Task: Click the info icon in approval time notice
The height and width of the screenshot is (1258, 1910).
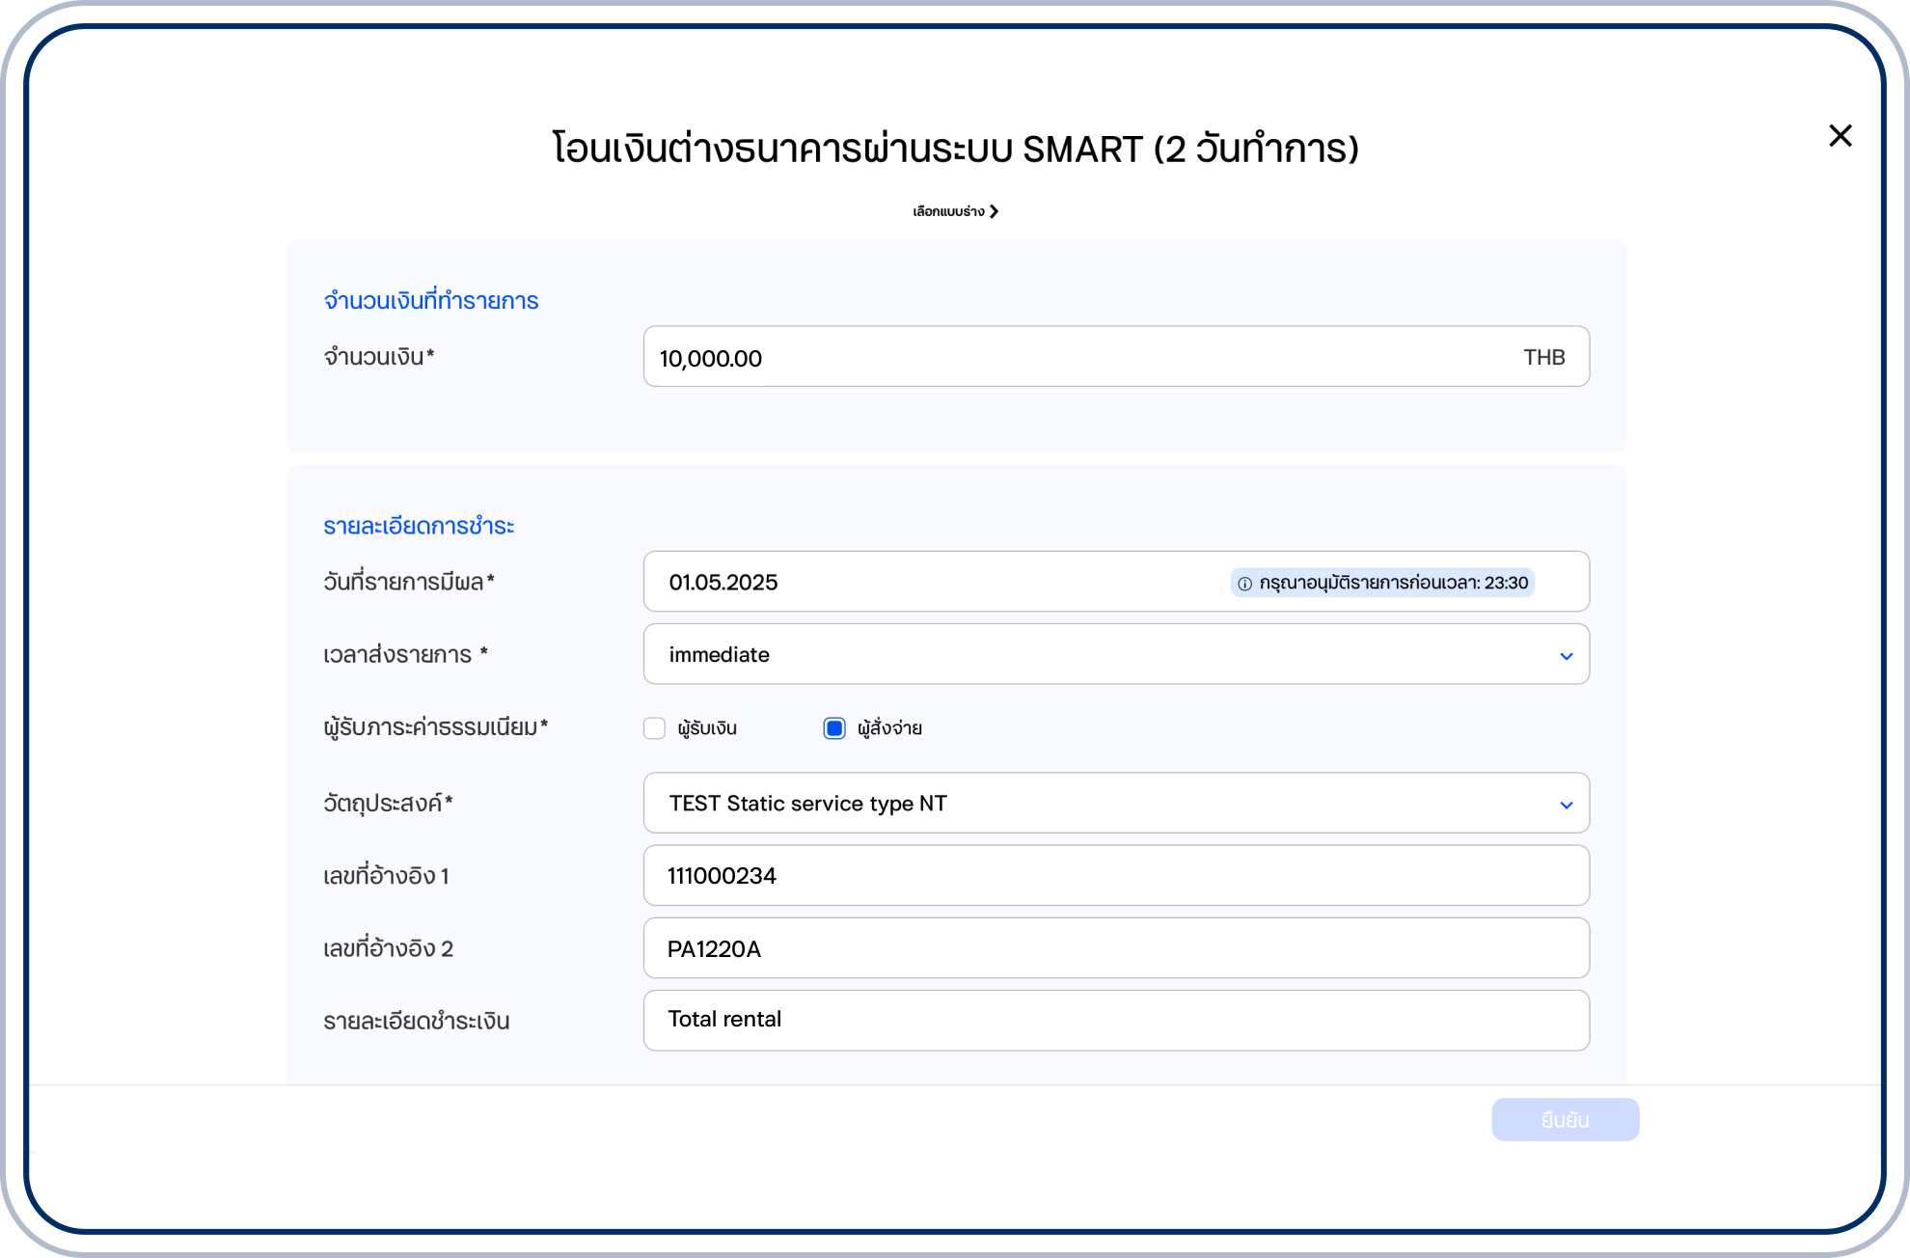Action: pyautogui.click(x=1244, y=584)
